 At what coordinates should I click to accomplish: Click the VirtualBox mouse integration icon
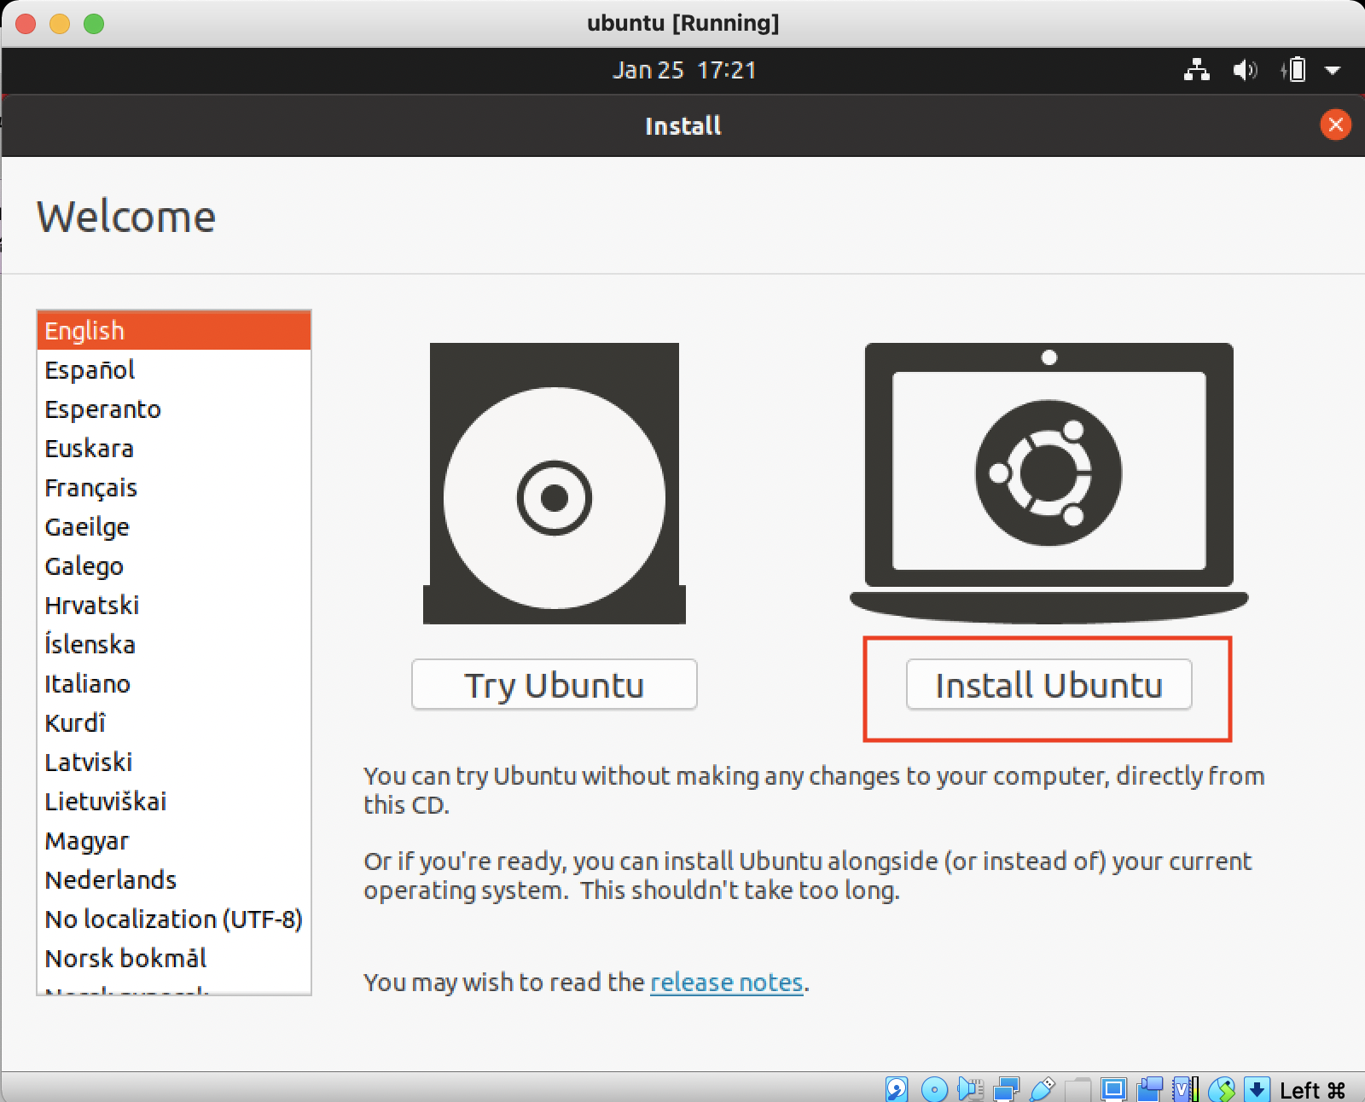click(1222, 1089)
